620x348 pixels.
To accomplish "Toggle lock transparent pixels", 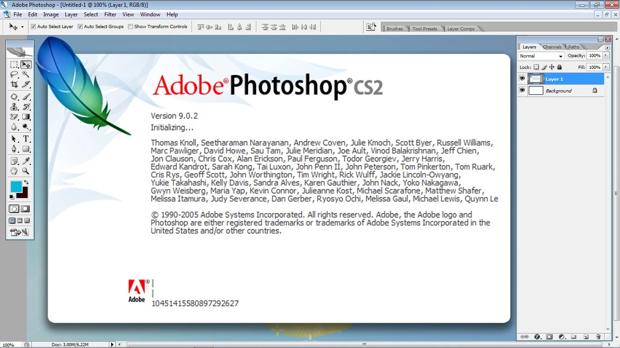I will 536,67.
